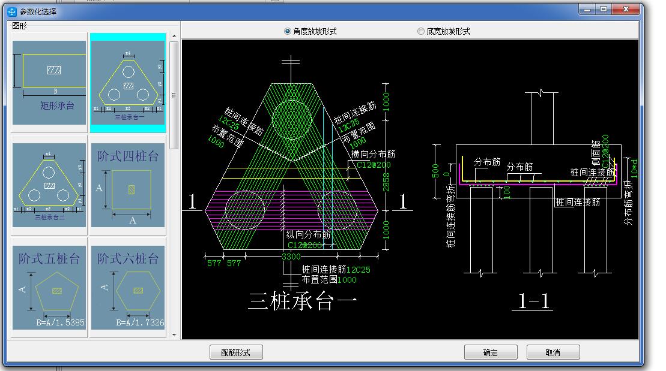Confirm with the 确定 button
The image size is (666, 371).
[x=491, y=352]
